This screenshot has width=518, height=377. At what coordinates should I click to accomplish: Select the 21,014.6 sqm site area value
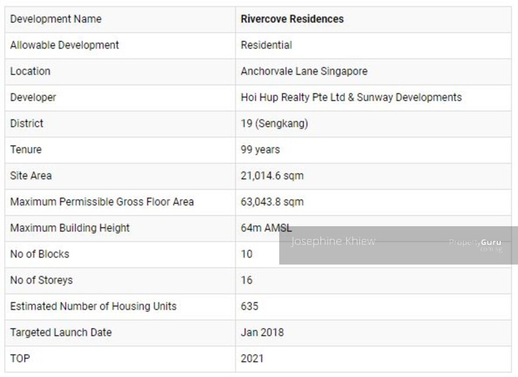(272, 176)
